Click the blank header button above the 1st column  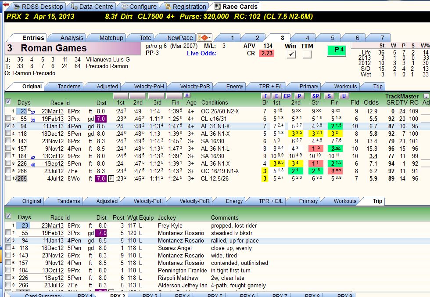[x=121, y=95]
